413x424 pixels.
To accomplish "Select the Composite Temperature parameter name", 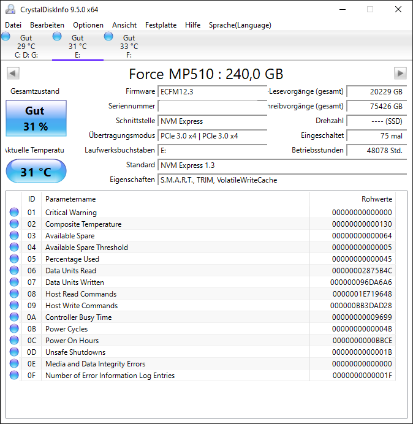I will coord(83,224).
